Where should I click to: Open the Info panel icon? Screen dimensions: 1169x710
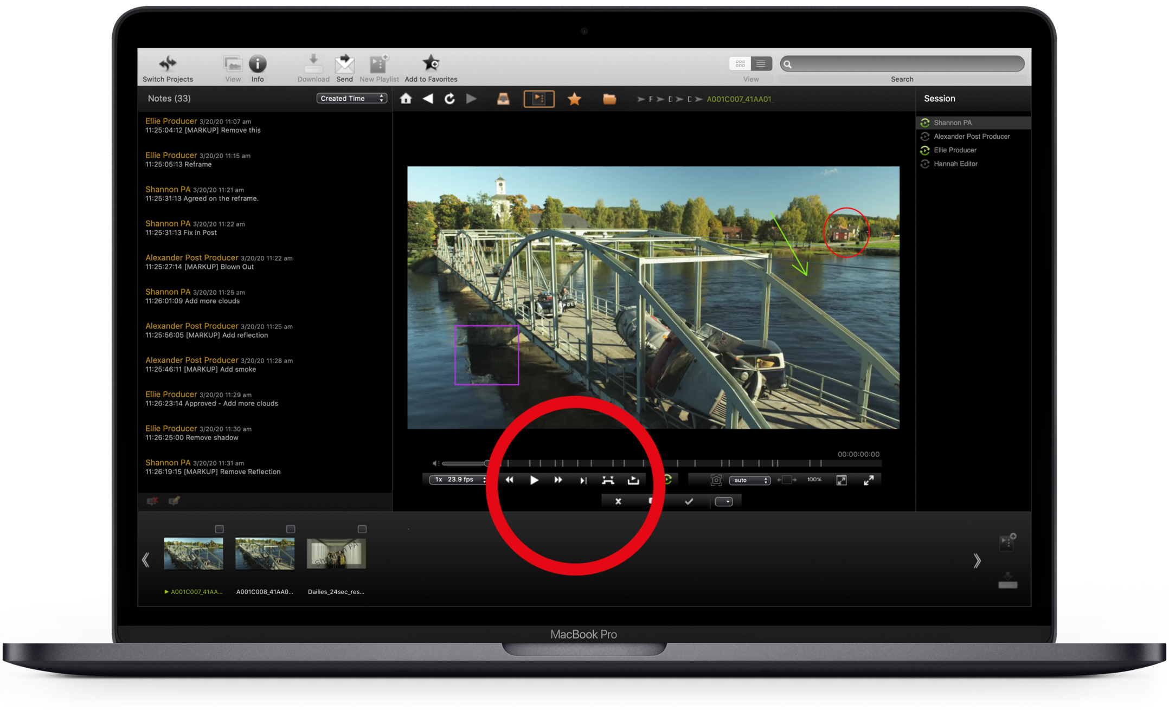point(258,64)
